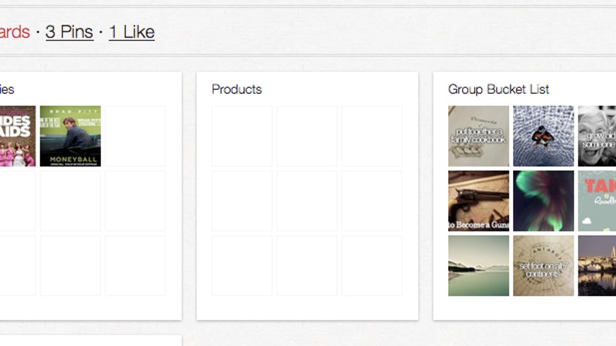Open the Bridesmaids movie poster pin
This screenshot has height=346, width=616.
coord(17,136)
